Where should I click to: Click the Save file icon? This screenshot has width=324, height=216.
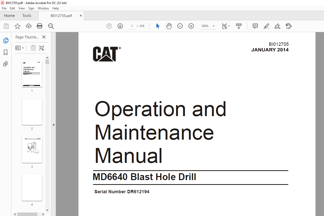click(x=6, y=26)
